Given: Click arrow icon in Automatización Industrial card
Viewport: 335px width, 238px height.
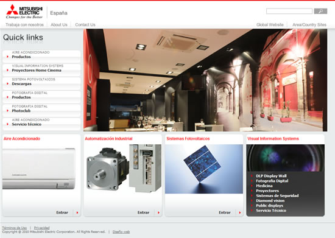Looking at the screenshot, I should (158, 212).
